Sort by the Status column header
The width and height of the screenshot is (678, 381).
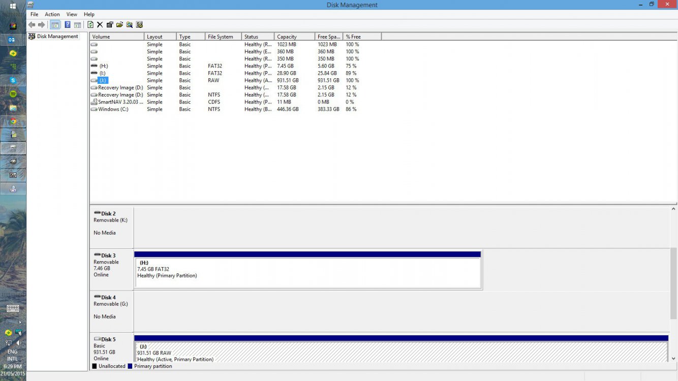pos(258,37)
